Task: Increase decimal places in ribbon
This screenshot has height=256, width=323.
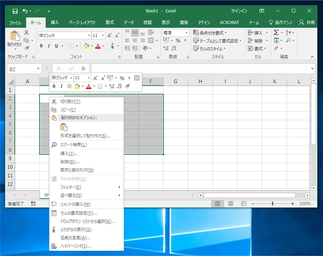Action: click(166, 48)
